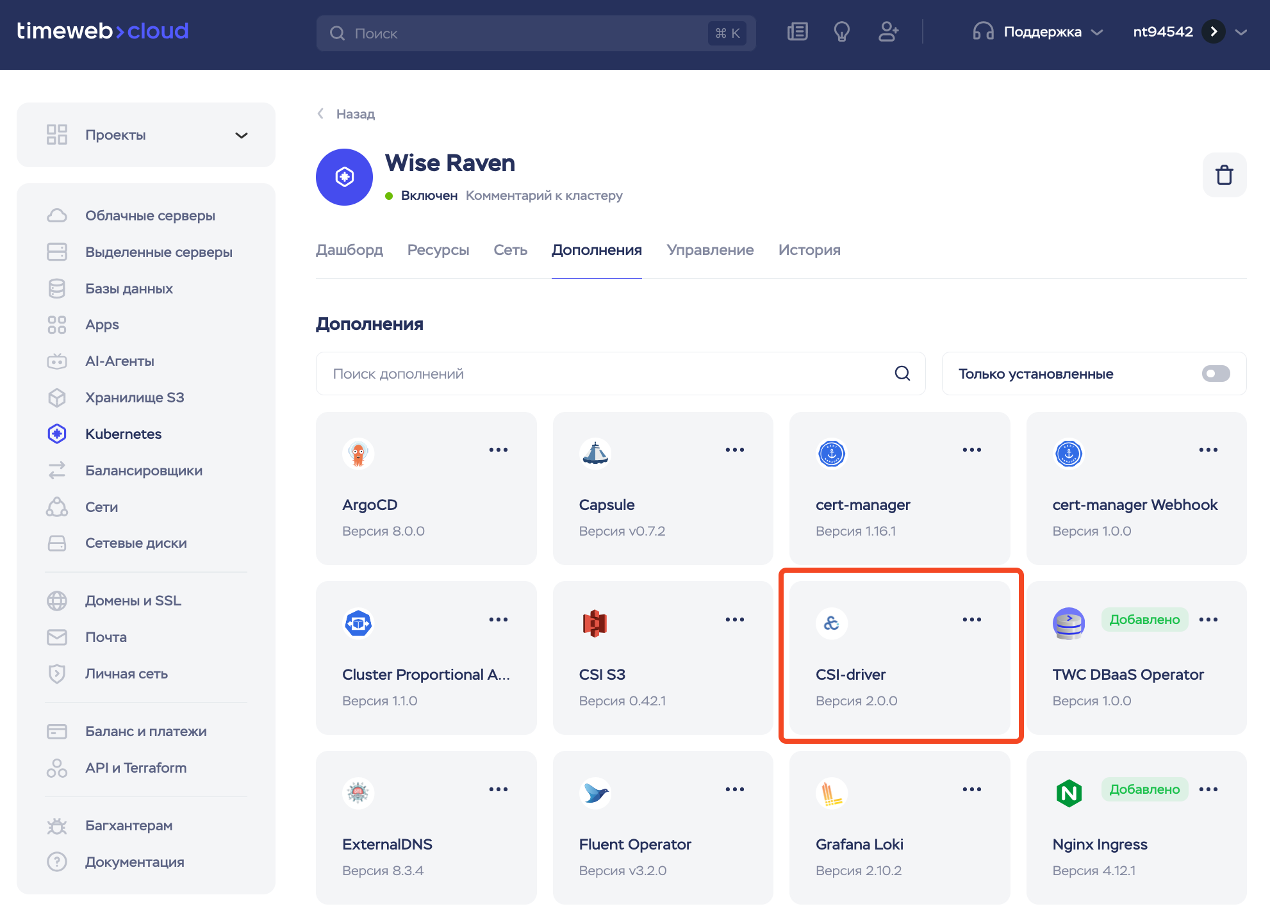
Task: Click the AI agents robot icon
Action: (x=57, y=361)
